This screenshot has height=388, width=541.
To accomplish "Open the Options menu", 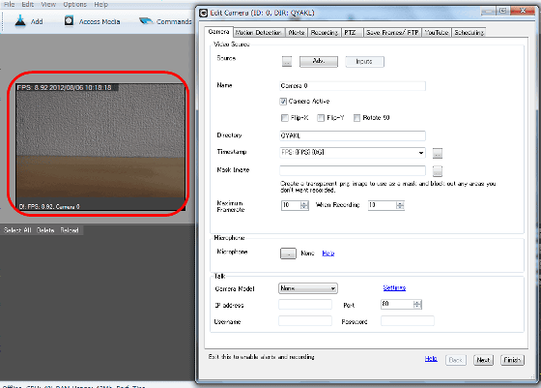I will [75, 4].
